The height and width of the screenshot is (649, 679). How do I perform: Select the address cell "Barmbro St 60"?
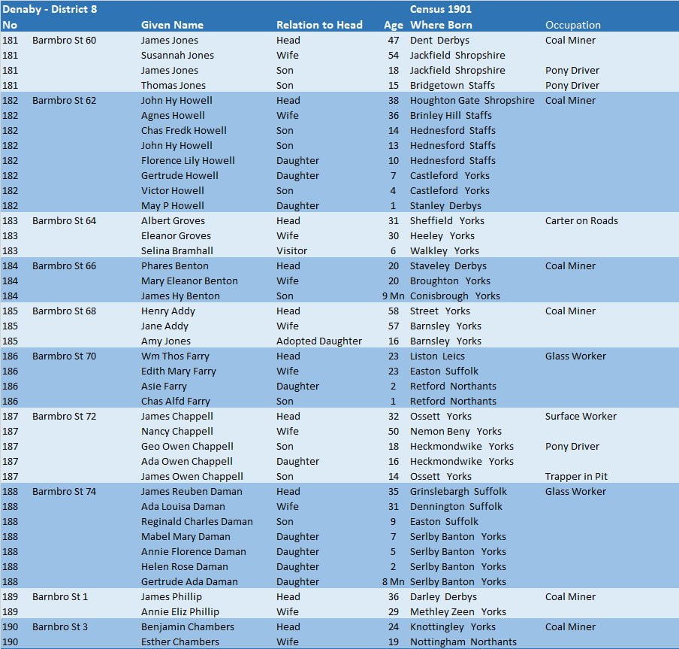coord(64,40)
